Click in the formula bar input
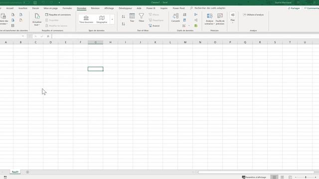The width and height of the screenshot is (319, 179). click(x=185, y=36)
